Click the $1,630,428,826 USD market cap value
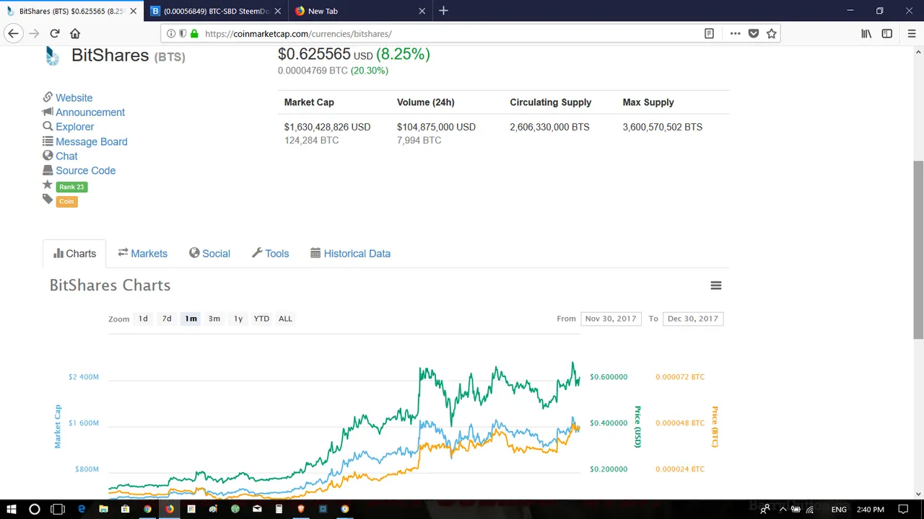 coord(327,127)
